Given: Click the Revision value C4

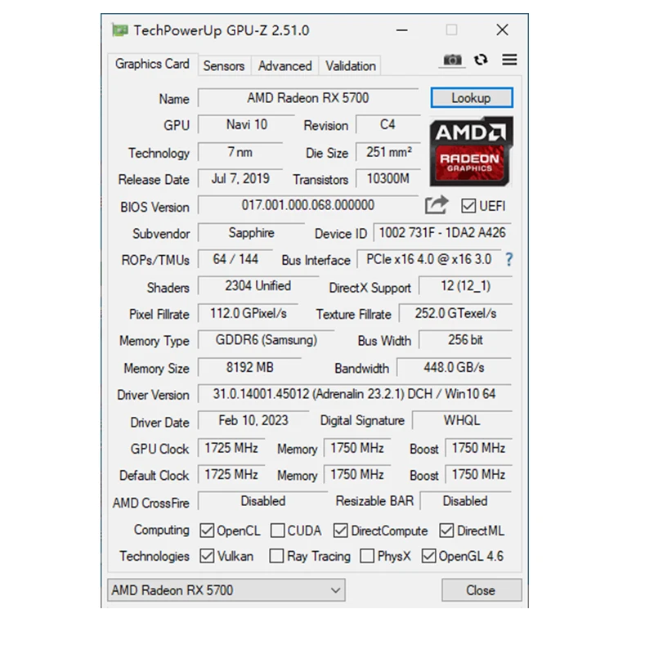Looking at the screenshot, I should [x=387, y=125].
